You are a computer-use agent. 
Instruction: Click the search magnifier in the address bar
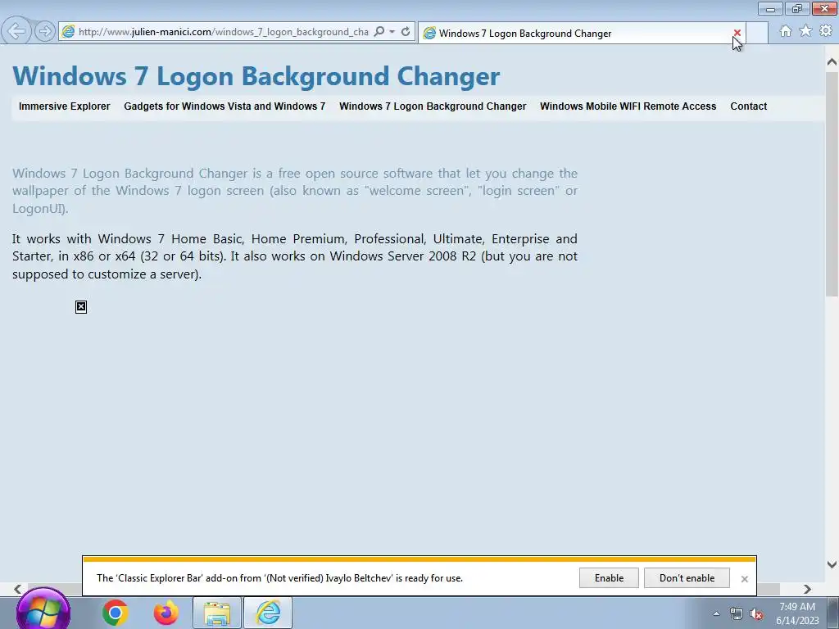(379, 32)
